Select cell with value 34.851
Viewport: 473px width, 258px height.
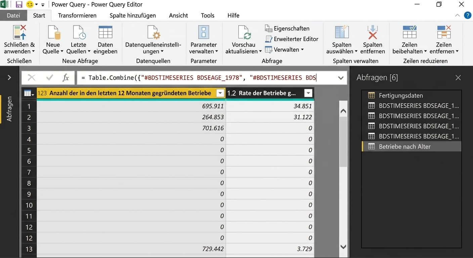270,106
